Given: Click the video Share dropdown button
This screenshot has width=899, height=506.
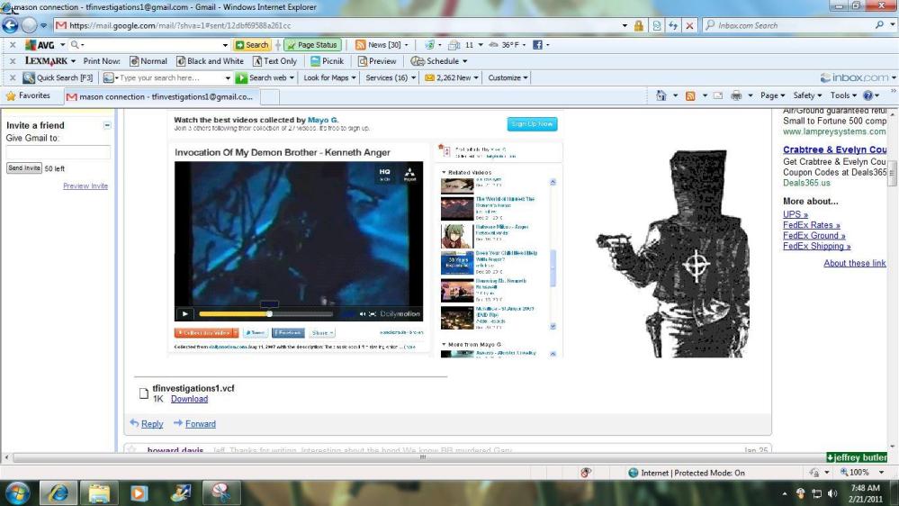Looking at the screenshot, I should tap(322, 333).
